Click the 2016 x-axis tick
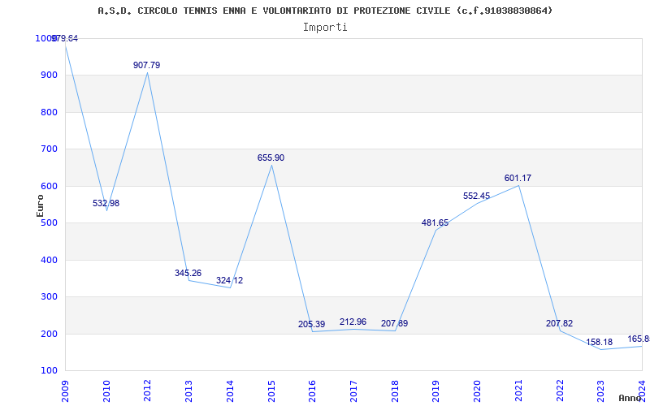Image resolution: width=650 pixels, height=406 pixels. click(x=313, y=391)
